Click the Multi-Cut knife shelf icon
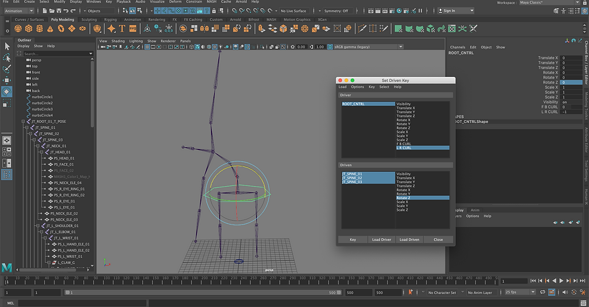 pyautogui.click(x=362, y=29)
